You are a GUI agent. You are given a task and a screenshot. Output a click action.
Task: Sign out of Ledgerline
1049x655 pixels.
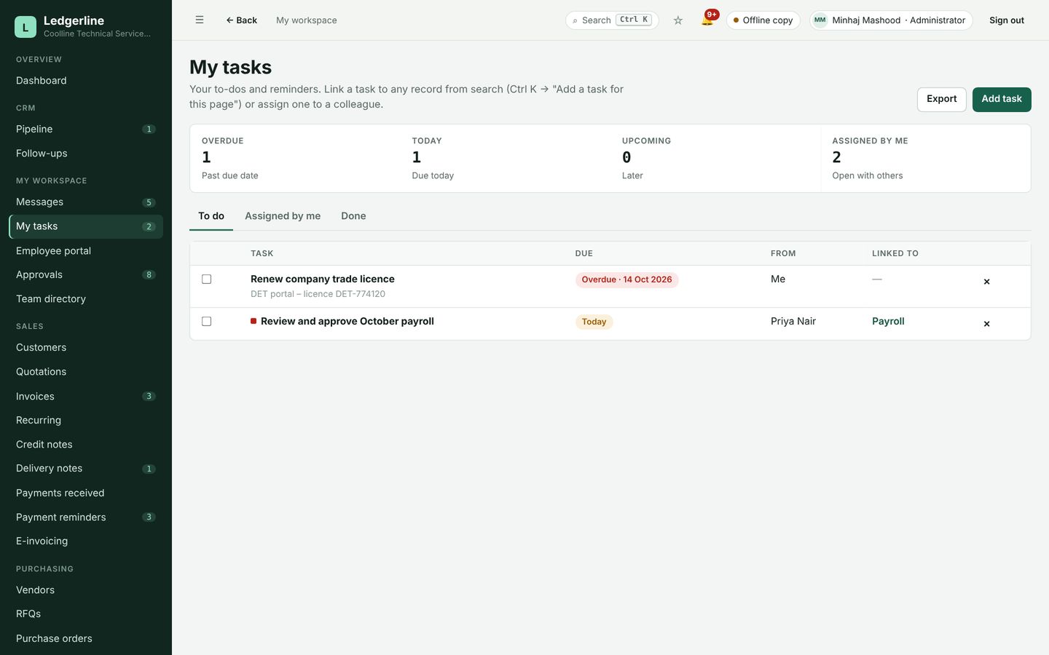pyautogui.click(x=1007, y=20)
